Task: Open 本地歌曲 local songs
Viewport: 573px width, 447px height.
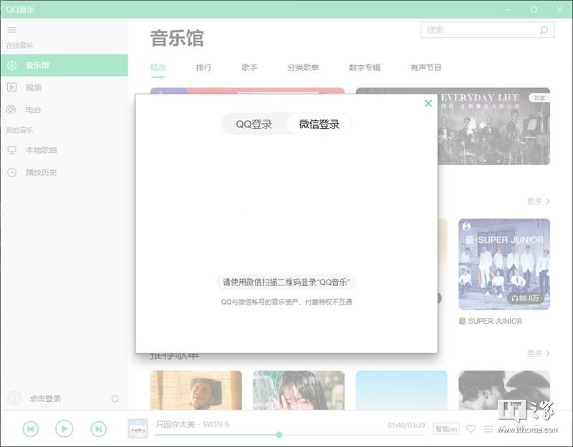Action: pos(41,150)
